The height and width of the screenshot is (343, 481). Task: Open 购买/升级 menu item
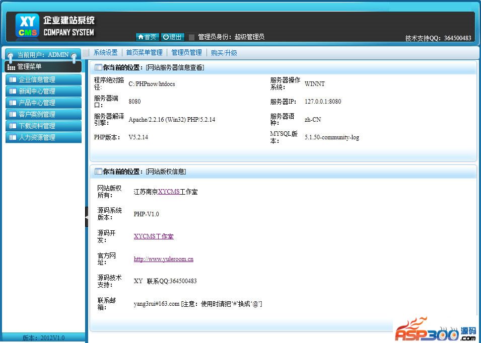[224, 52]
